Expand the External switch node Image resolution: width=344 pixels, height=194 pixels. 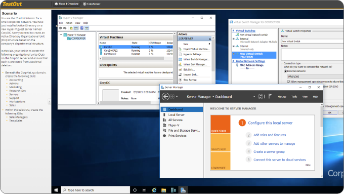click(x=233, y=39)
